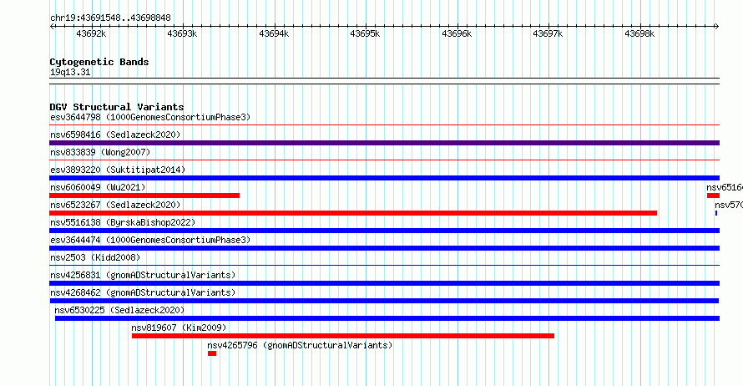Viewport: 743px width, 386px height.
Task: Select the small red bar under nsv6516 label
Action: pos(713,196)
